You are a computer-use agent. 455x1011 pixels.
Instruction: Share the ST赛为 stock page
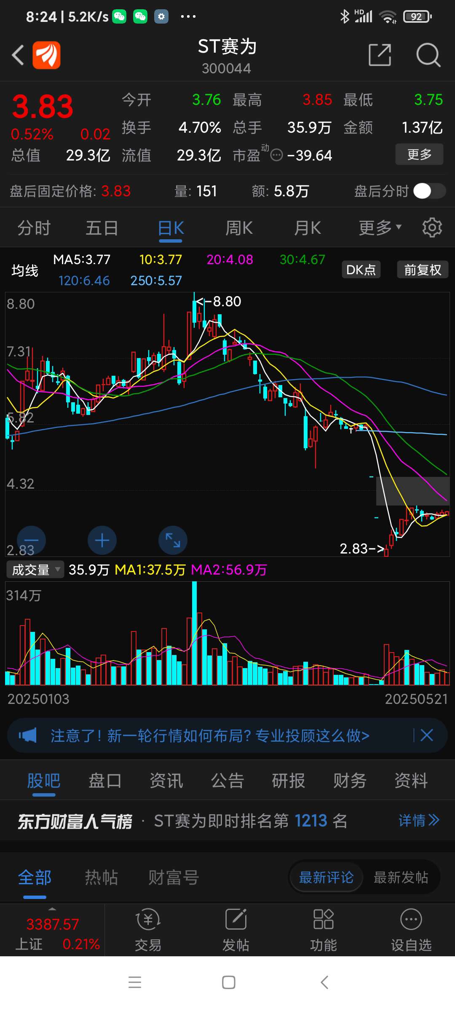tap(380, 55)
